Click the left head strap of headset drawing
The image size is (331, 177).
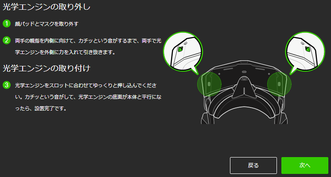(x=205, y=119)
